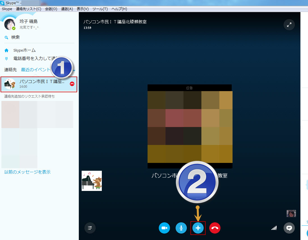Click the Skype home house icon
308x240 pixels.
(x=6, y=50)
